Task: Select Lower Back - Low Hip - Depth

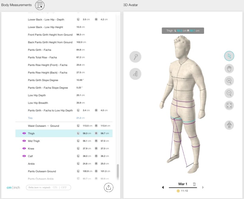Action: [x=64, y=20]
